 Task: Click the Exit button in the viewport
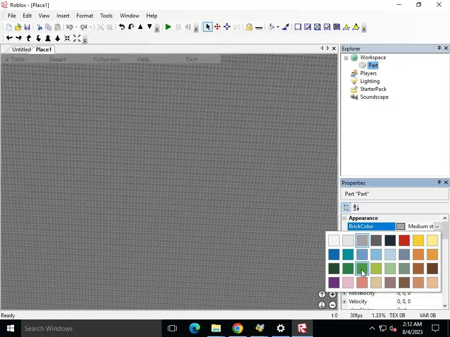[192, 59]
